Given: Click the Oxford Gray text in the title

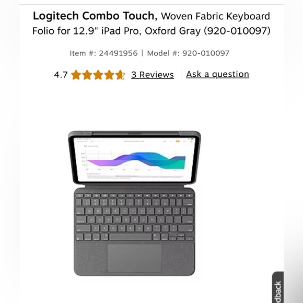Looking at the screenshot, I should pyautogui.click(x=172, y=31).
